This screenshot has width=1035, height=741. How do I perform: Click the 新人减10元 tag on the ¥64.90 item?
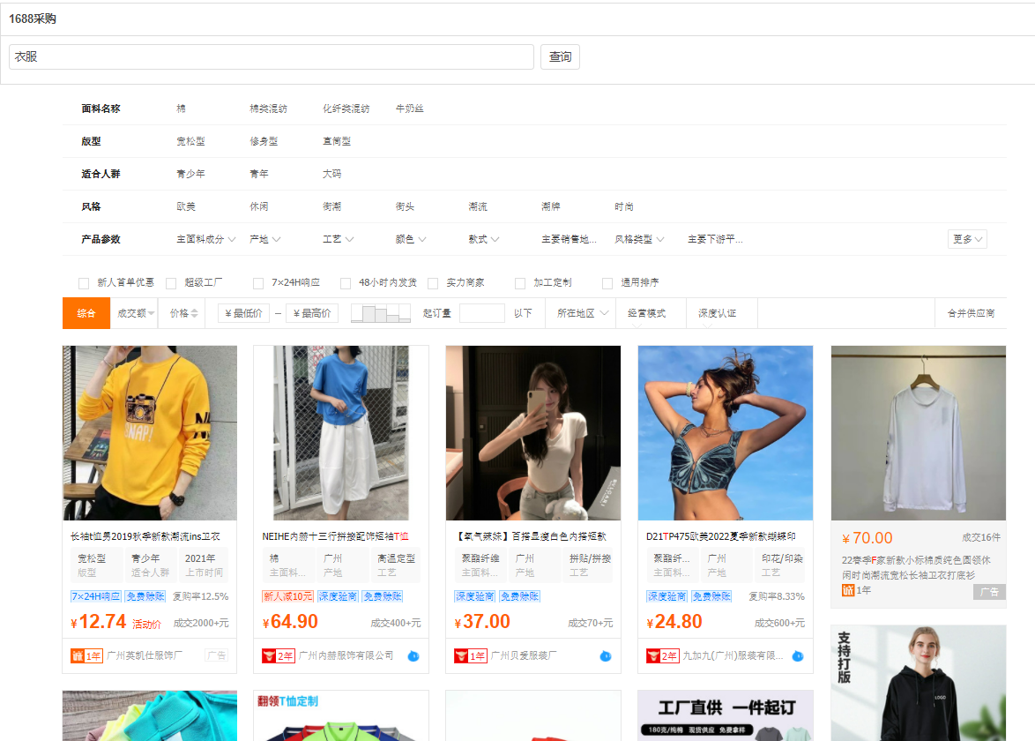pyautogui.click(x=287, y=596)
